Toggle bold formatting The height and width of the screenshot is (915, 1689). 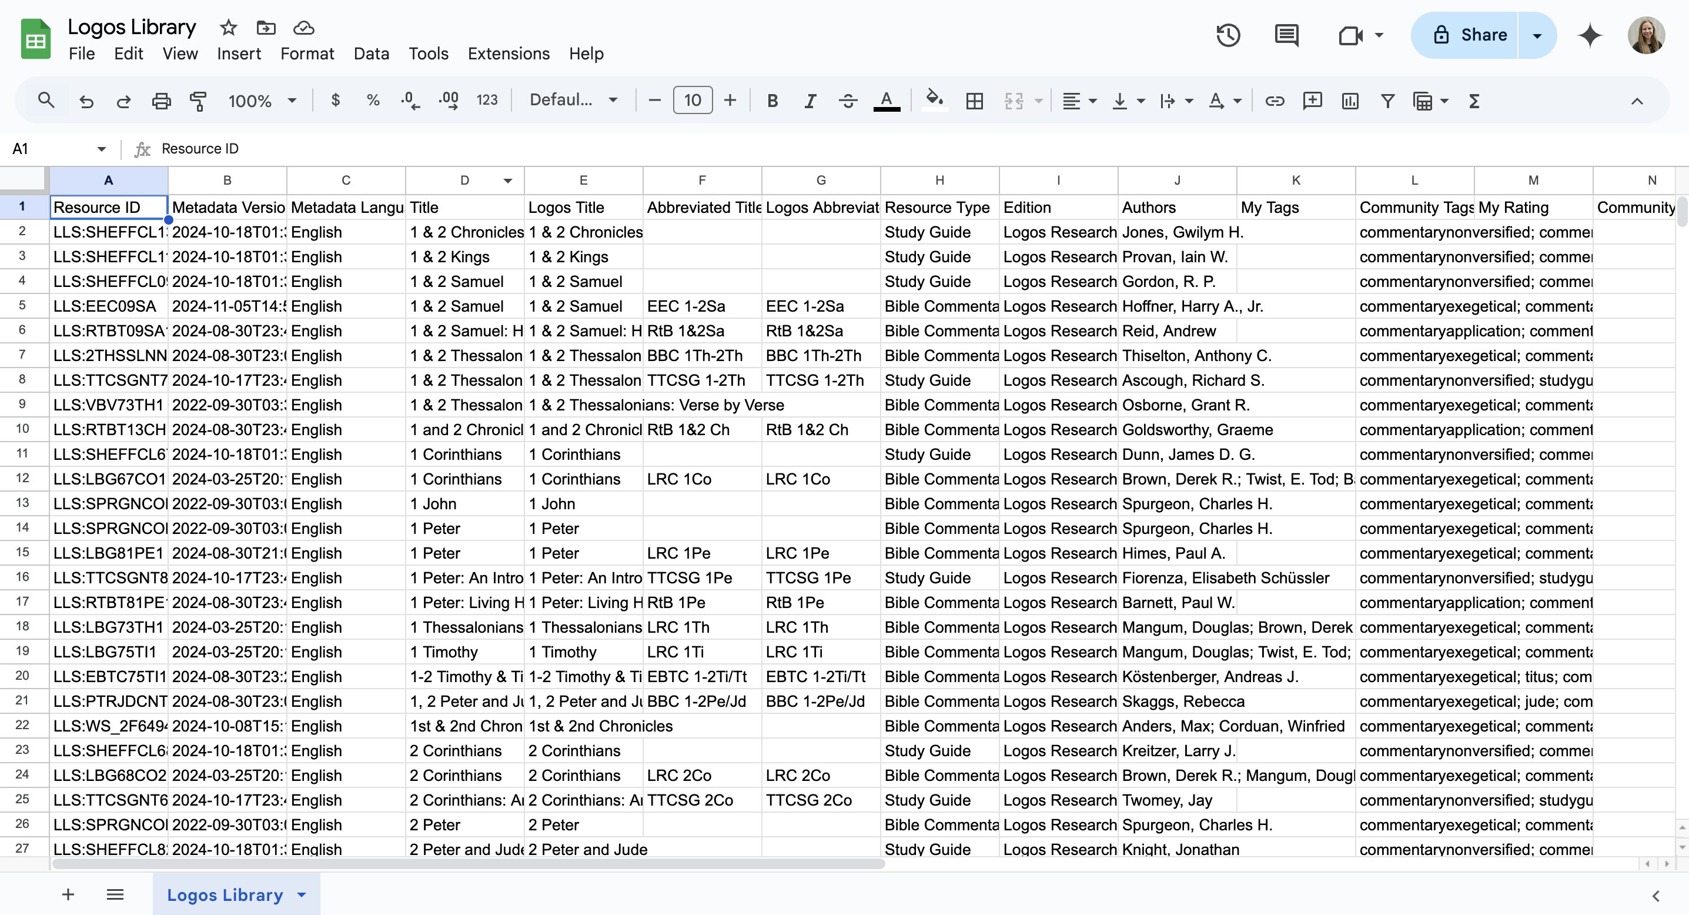772,101
